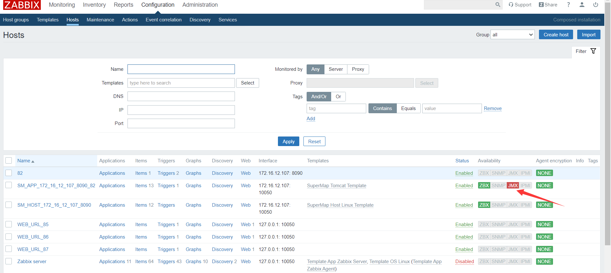The image size is (611, 273).
Task: Click sort arrow on Name column
Action: [33, 161]
